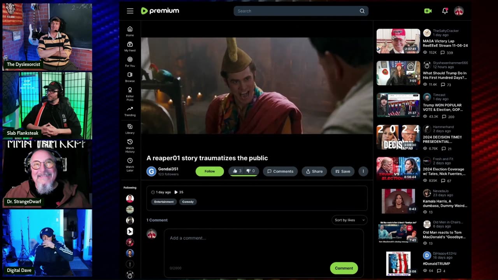Go to Home in sidebar
Screen dimensions: 498x280
(x=130, y=31)
